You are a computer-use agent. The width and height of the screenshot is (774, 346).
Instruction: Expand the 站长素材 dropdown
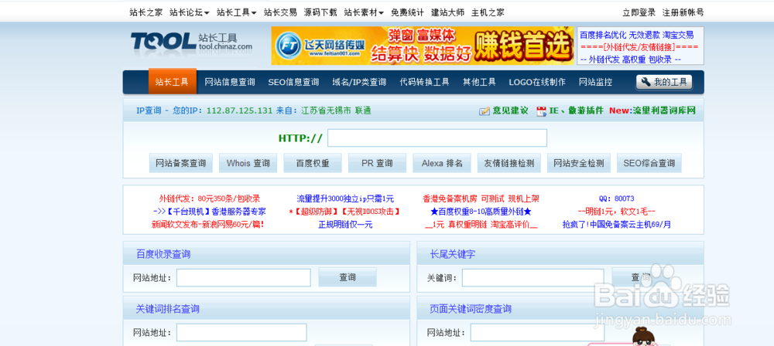[364, 13]
